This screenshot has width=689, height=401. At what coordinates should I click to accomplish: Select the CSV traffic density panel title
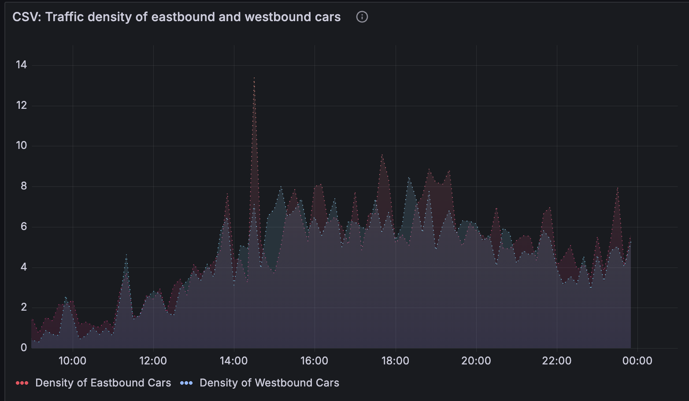(176, 17)
